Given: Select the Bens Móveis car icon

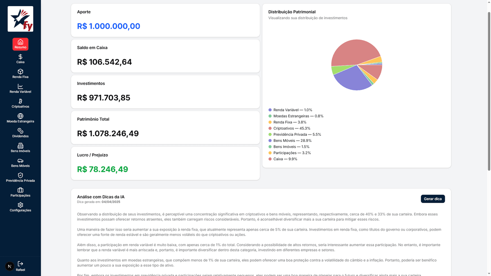Looking at the screenshot, I should pos(20,161).
